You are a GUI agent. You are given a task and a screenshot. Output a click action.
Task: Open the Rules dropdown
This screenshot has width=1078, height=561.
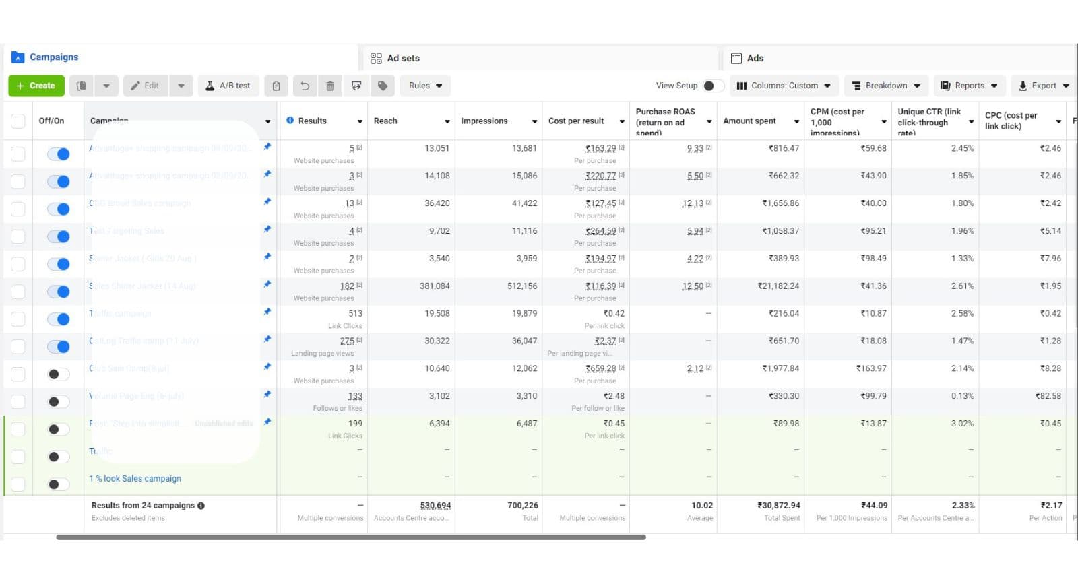pos(426,86)
